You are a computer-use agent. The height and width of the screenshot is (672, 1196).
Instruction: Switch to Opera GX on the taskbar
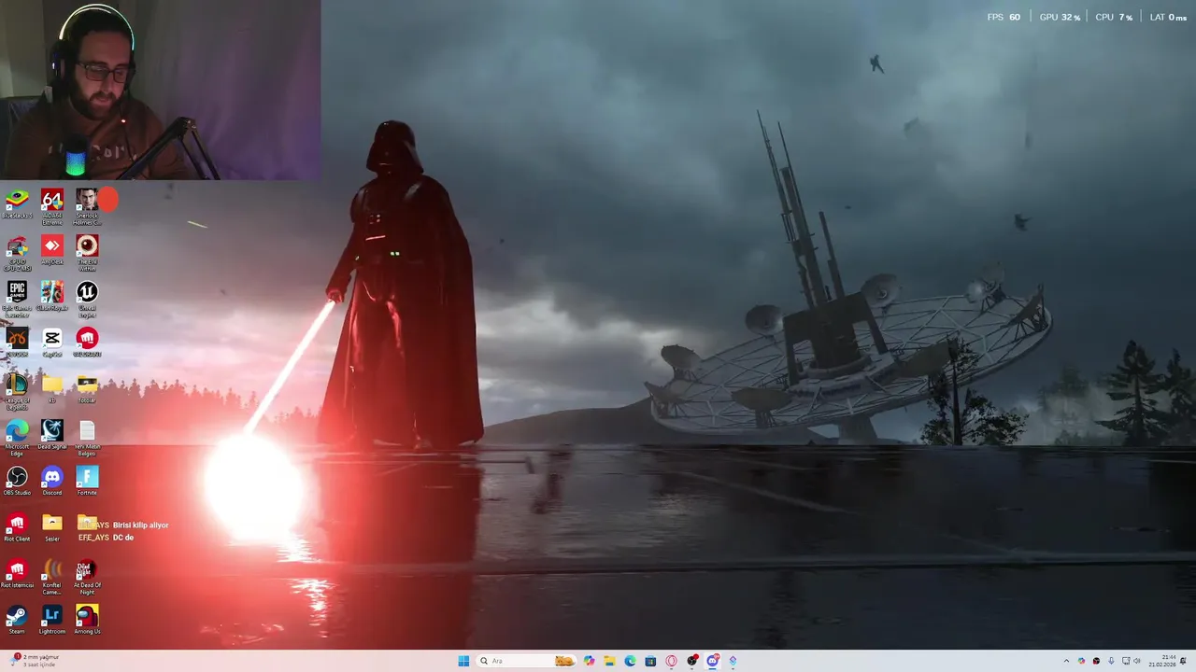[671, 661]
